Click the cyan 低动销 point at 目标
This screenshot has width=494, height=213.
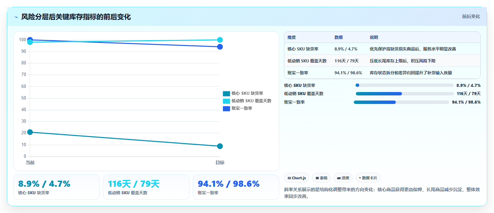220,40
